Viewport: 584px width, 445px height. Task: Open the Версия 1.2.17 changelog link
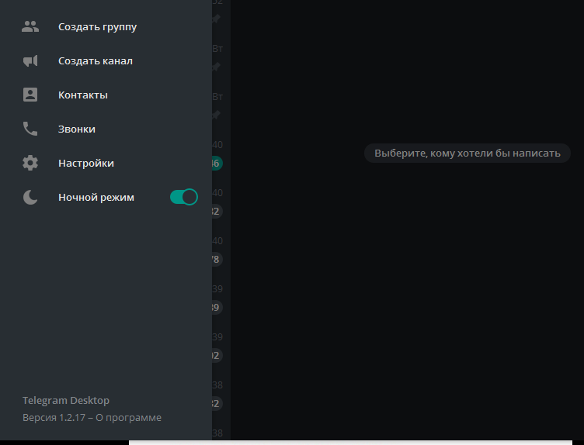pyautogui.click(x=54, y=418)
